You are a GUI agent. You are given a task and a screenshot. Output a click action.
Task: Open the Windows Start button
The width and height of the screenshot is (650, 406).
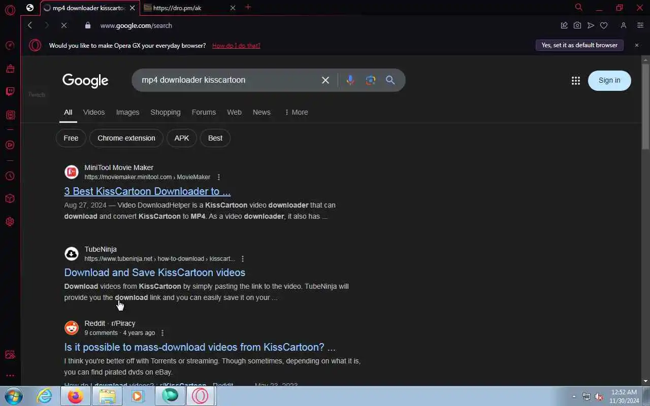14,396
